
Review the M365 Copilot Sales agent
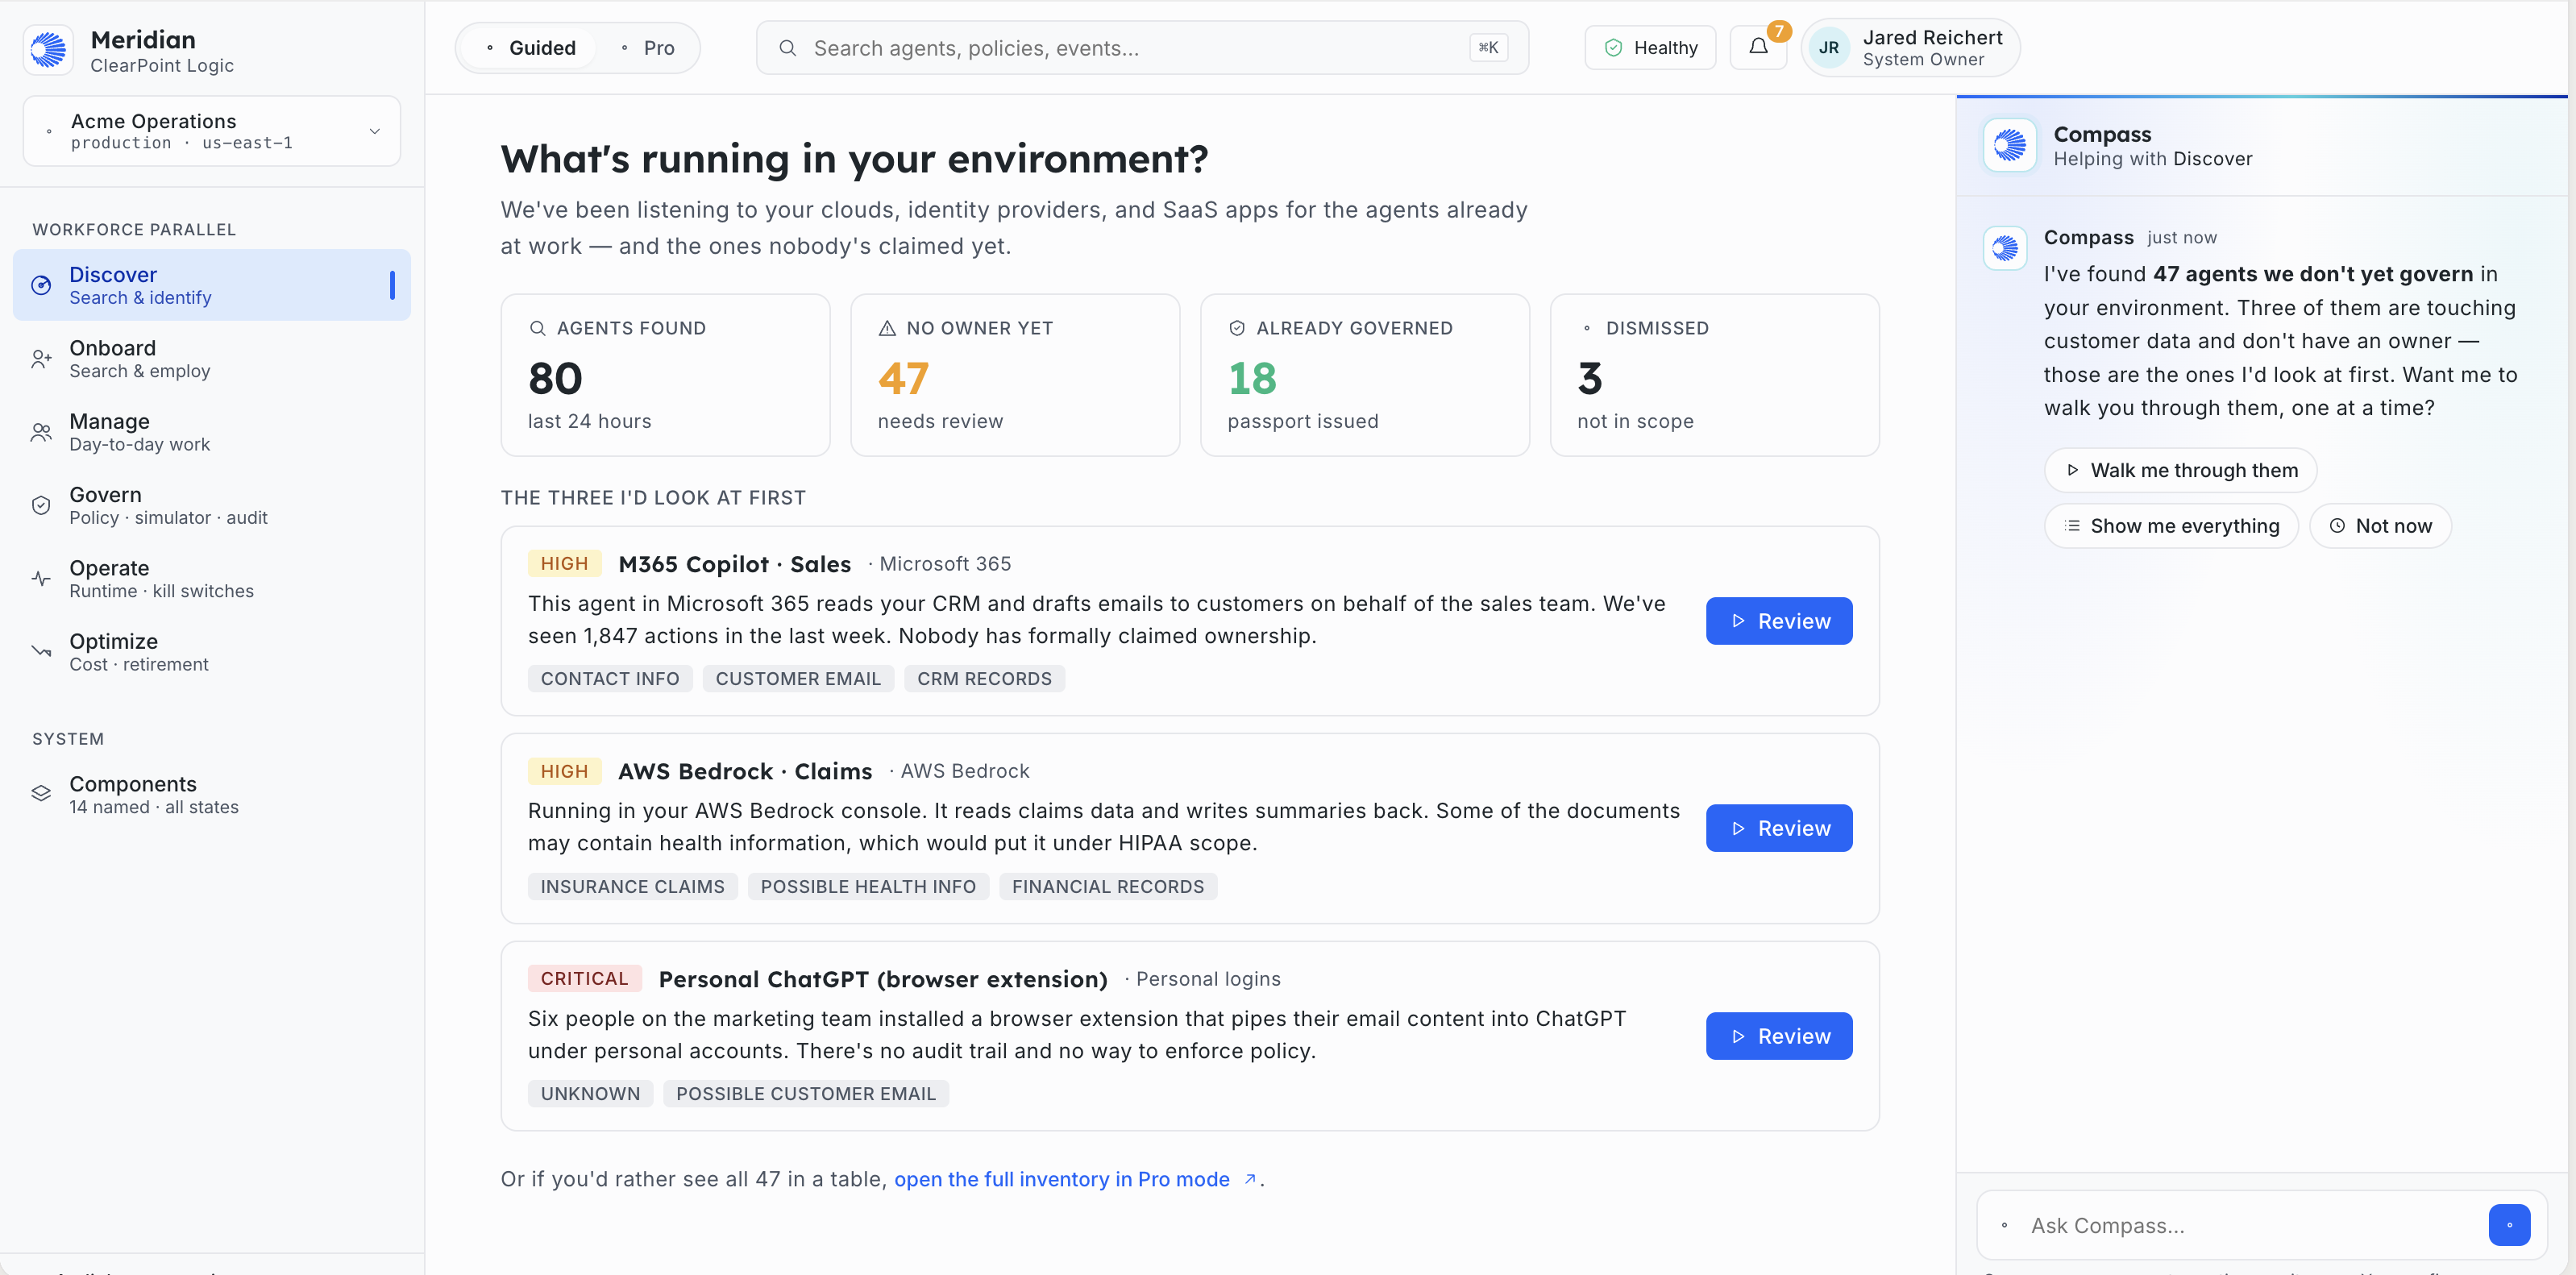point(1779,621)
